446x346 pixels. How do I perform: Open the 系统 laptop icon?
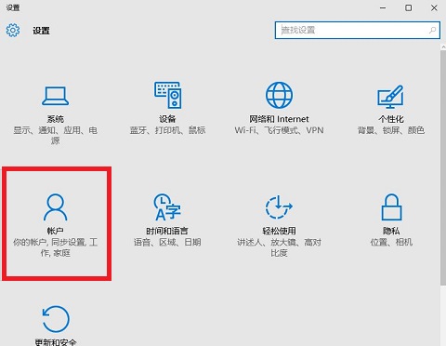pos(56,96)
